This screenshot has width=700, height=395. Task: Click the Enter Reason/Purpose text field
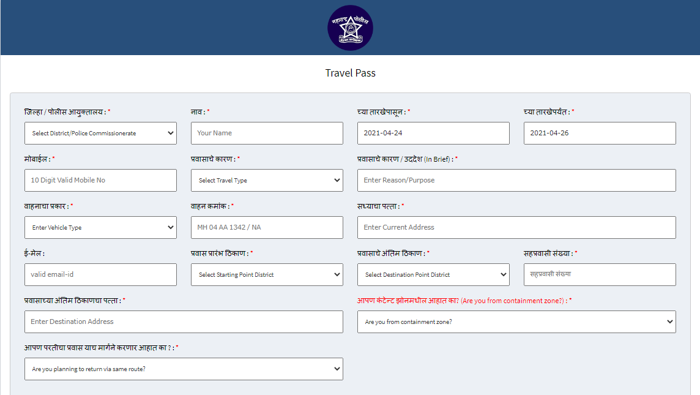click(x=516, y=180)
